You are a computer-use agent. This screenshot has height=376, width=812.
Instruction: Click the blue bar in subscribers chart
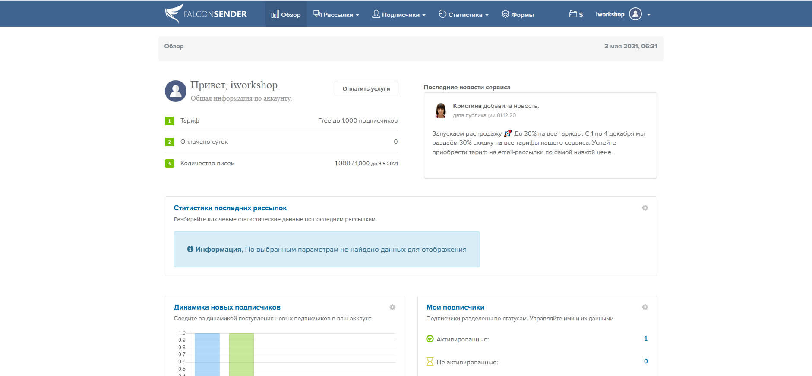coord(207,354)
